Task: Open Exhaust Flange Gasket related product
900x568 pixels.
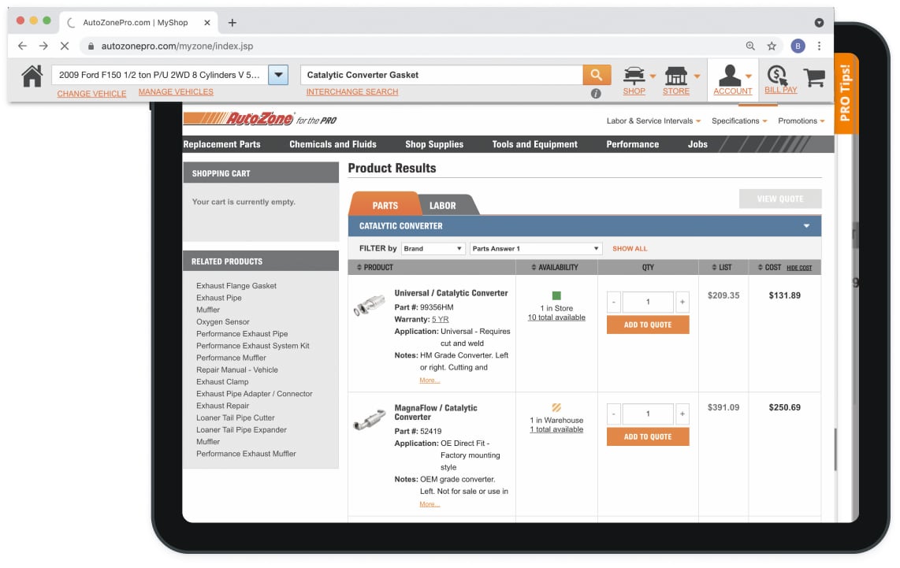Action: click(x=236, y=286)
